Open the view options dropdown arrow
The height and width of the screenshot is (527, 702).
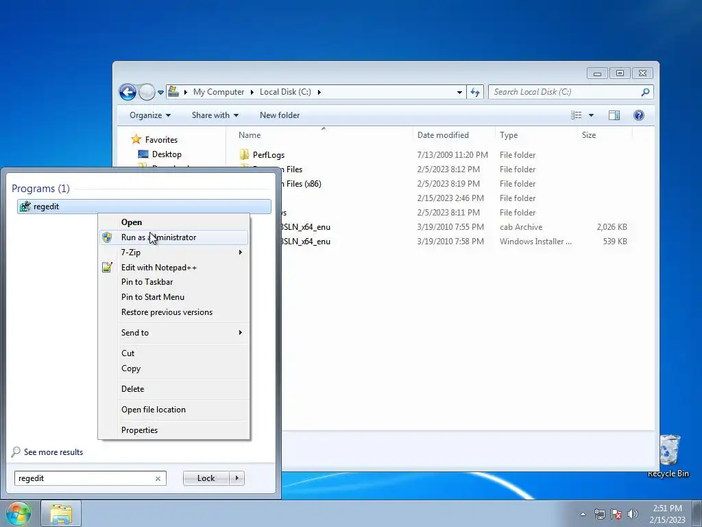pyautogui.click(x=591, y=115)
